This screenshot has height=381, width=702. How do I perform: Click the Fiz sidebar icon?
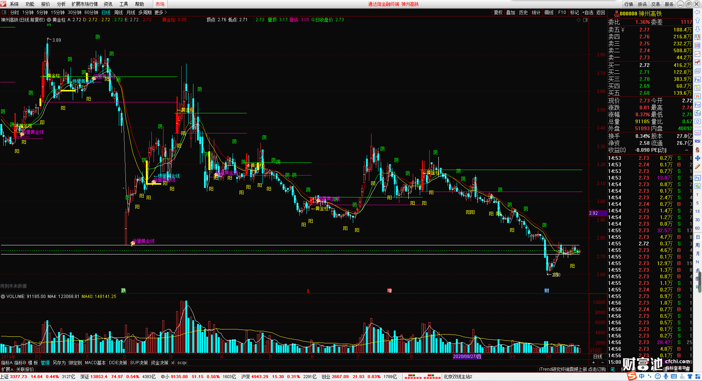point(698,105)
